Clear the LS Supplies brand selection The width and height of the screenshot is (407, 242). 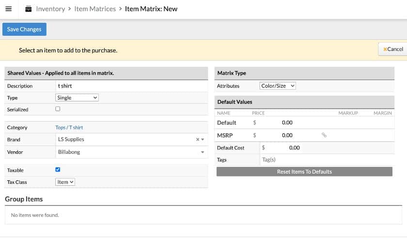(x=198, y=139)
